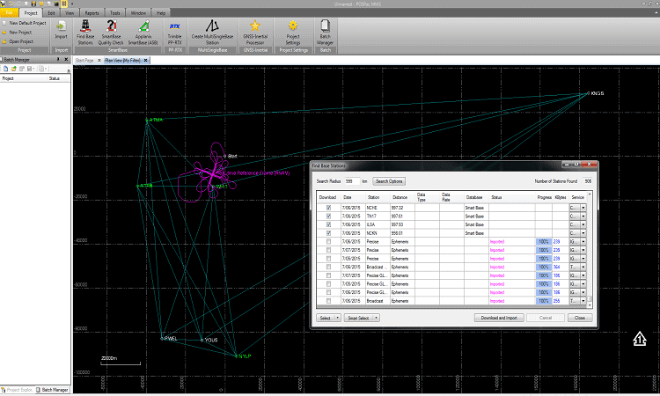Viewport: 660px width, 396px height.
Task: Open Find Base Stations tool
Action: click(85, 33)
